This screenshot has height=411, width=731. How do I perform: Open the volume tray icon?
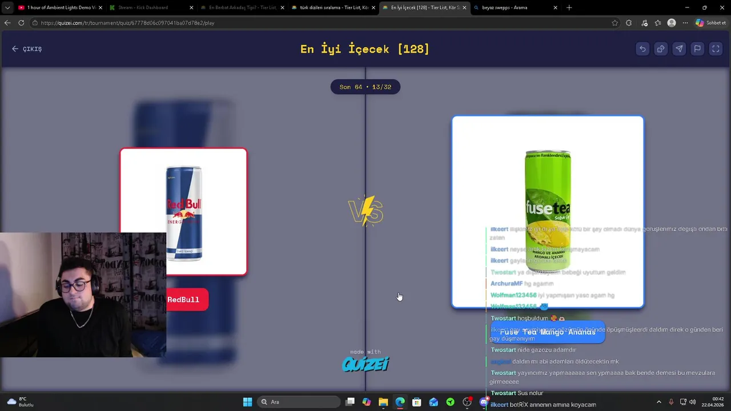(693, 402)
